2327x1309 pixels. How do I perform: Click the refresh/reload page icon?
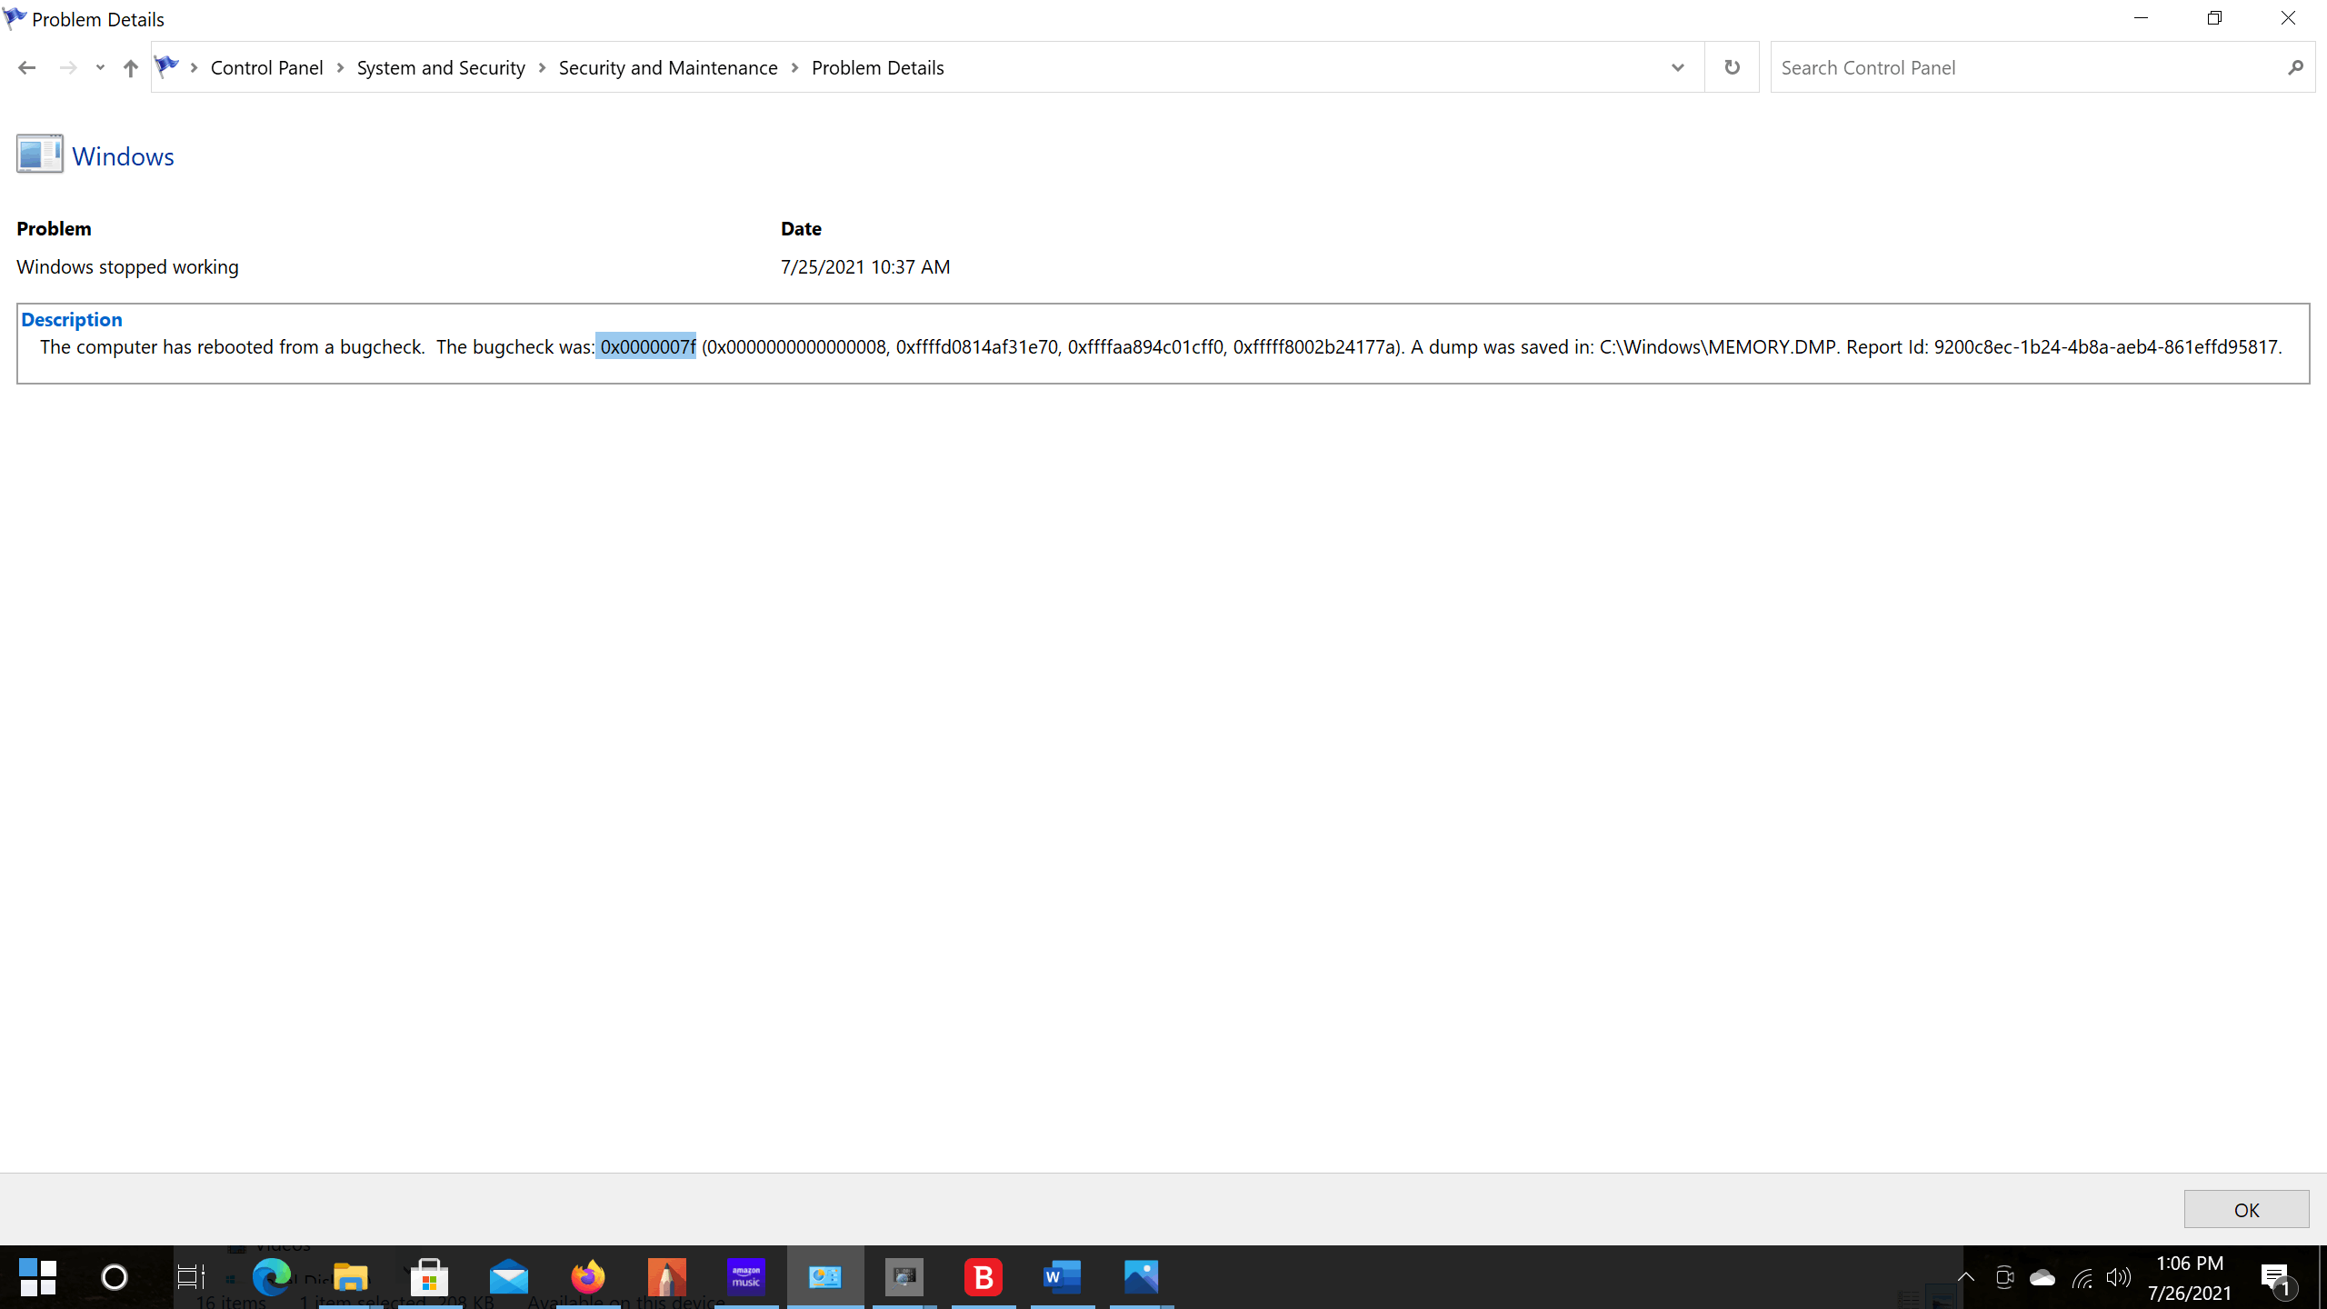(x=1733, y=67)
